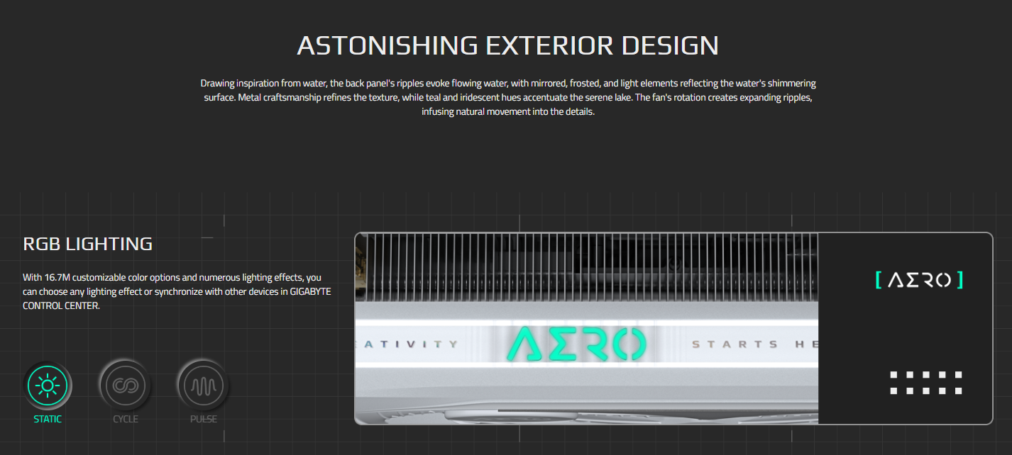The image size is (1012, 455).
Task: Click the short dash right of RGB LIGHTING
Action: [207, 238]
